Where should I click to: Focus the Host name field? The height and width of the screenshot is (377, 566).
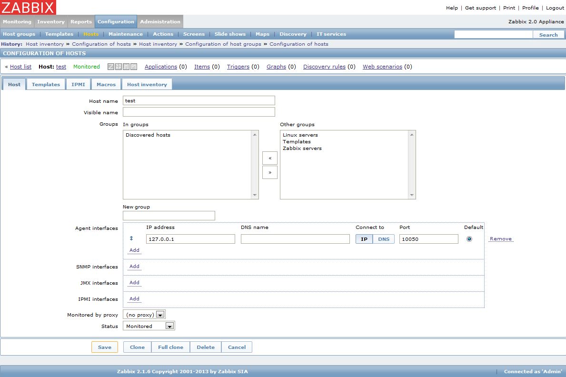pyautogui.click(x=199, y=100)
